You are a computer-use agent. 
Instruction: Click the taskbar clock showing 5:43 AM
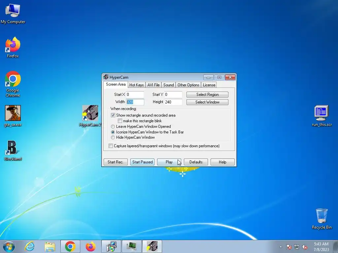321,246
